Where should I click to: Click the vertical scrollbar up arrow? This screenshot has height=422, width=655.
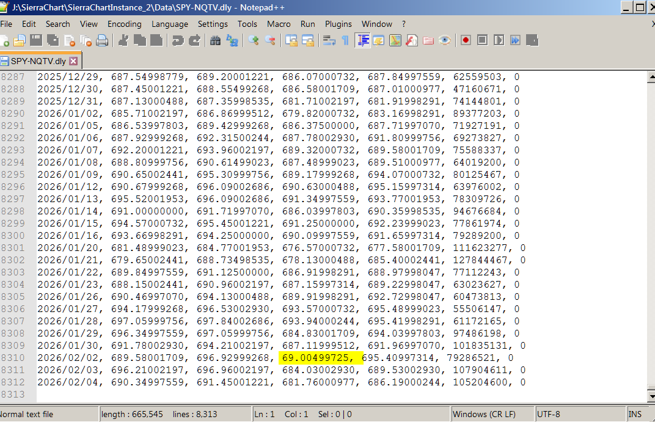point(651,77)
